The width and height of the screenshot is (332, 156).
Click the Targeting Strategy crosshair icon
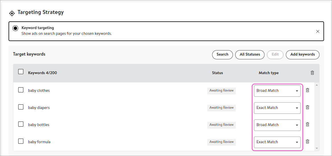tap(12, 13)
